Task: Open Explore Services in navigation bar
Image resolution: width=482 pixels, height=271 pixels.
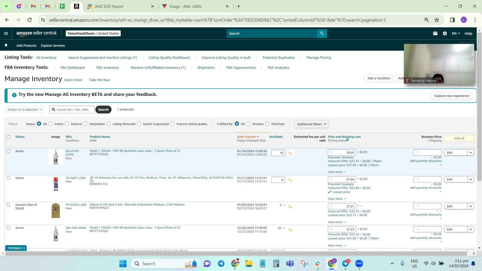Action: click(x=53, y=45)
